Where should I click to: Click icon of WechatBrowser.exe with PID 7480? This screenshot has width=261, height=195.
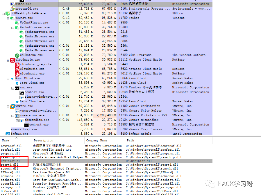[x=22, y=37]
